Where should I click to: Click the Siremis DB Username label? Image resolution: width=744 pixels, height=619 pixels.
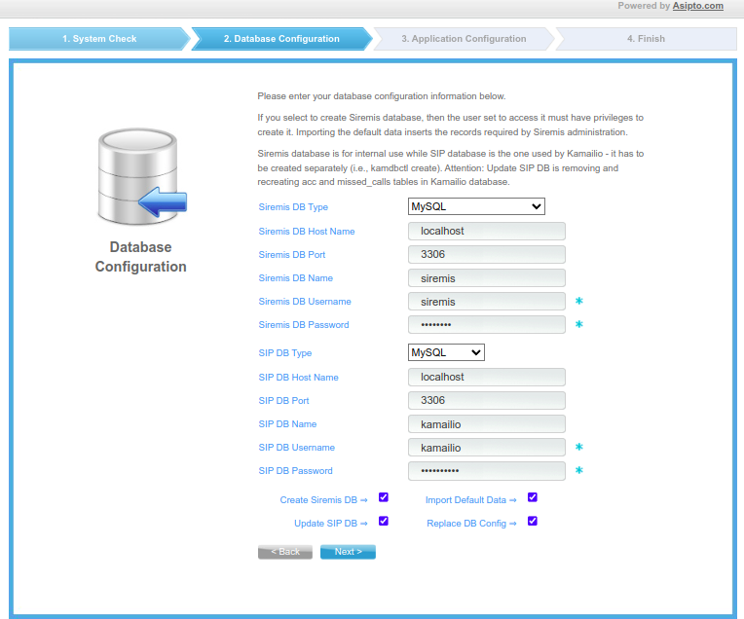pyautogui.click(x=305, y=301)
